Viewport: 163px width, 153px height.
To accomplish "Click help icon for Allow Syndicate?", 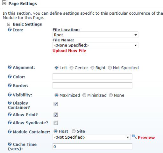I will [10, 122].
